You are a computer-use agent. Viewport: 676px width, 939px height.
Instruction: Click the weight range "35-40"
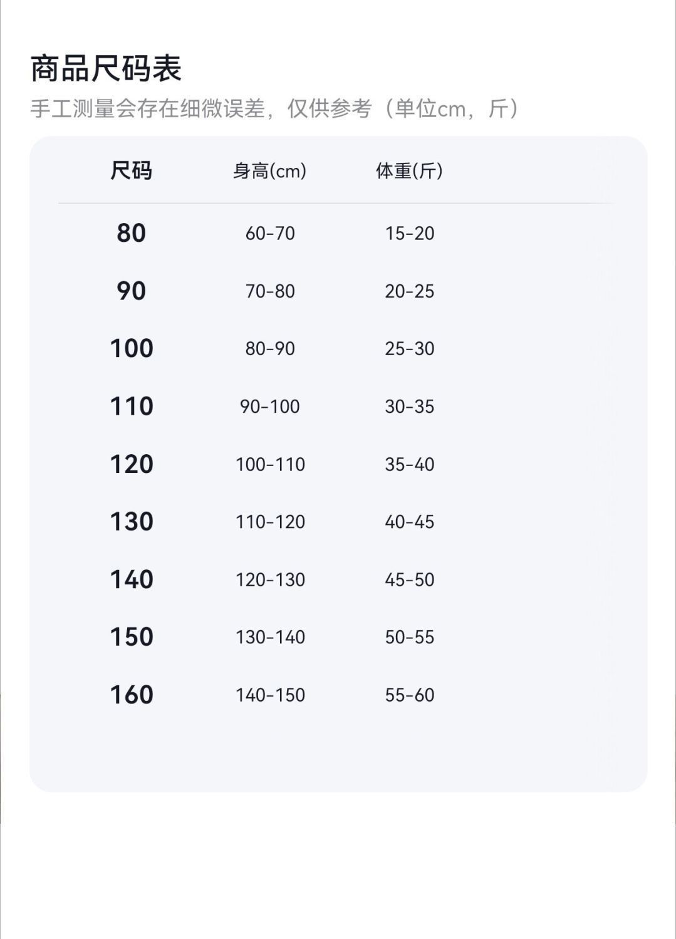410,464
